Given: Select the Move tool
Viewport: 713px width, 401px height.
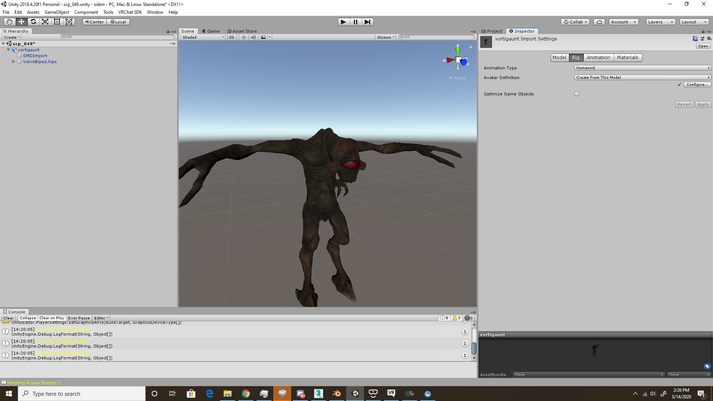Looking at the screenshot, I should click(21, 22).
